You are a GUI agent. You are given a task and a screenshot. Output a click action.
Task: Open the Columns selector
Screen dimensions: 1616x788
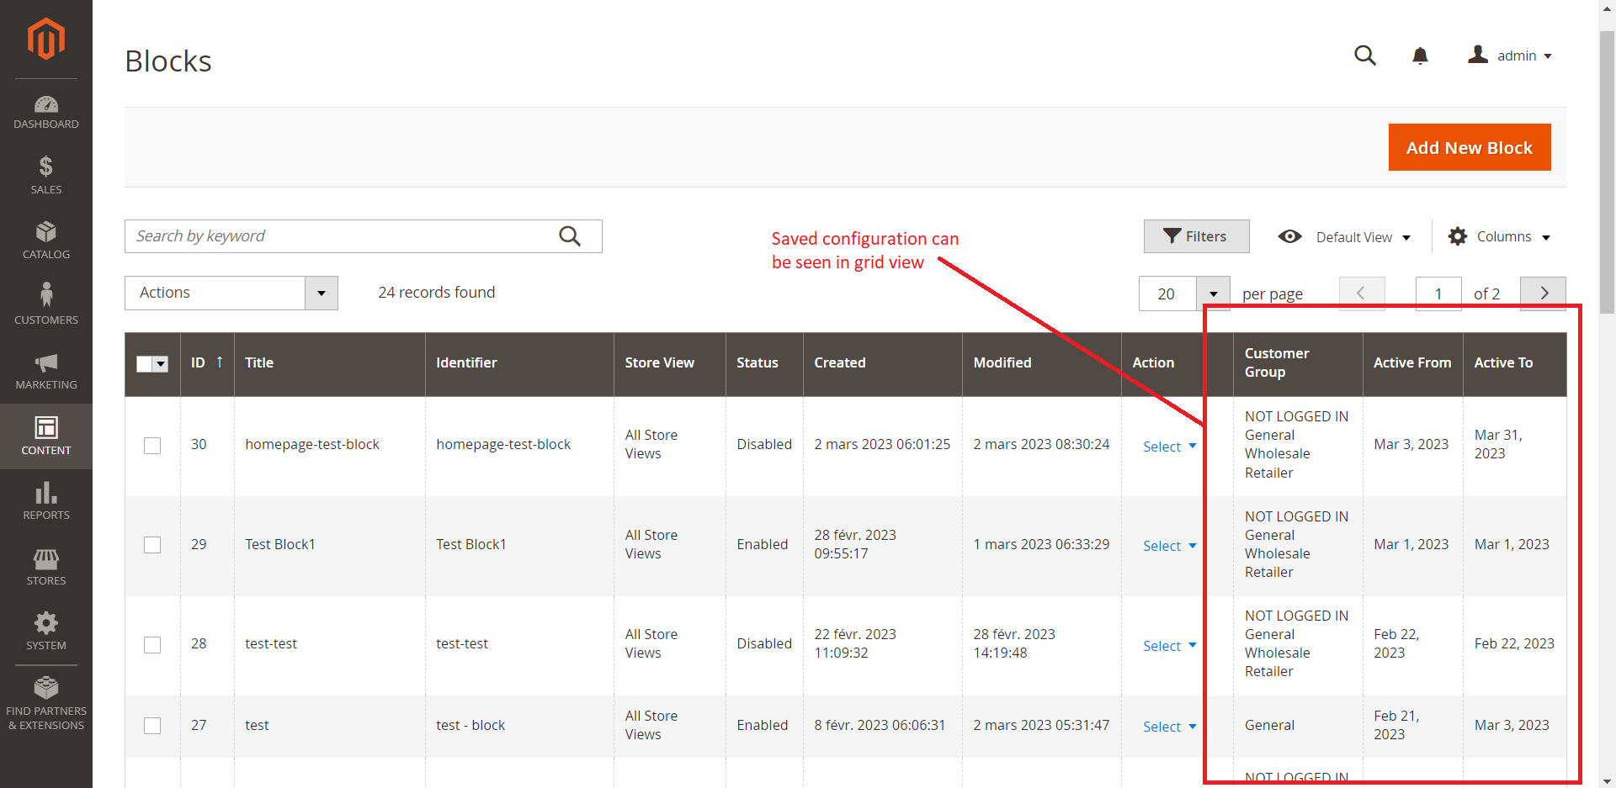pyautogui.click(x=1499, y=236)
